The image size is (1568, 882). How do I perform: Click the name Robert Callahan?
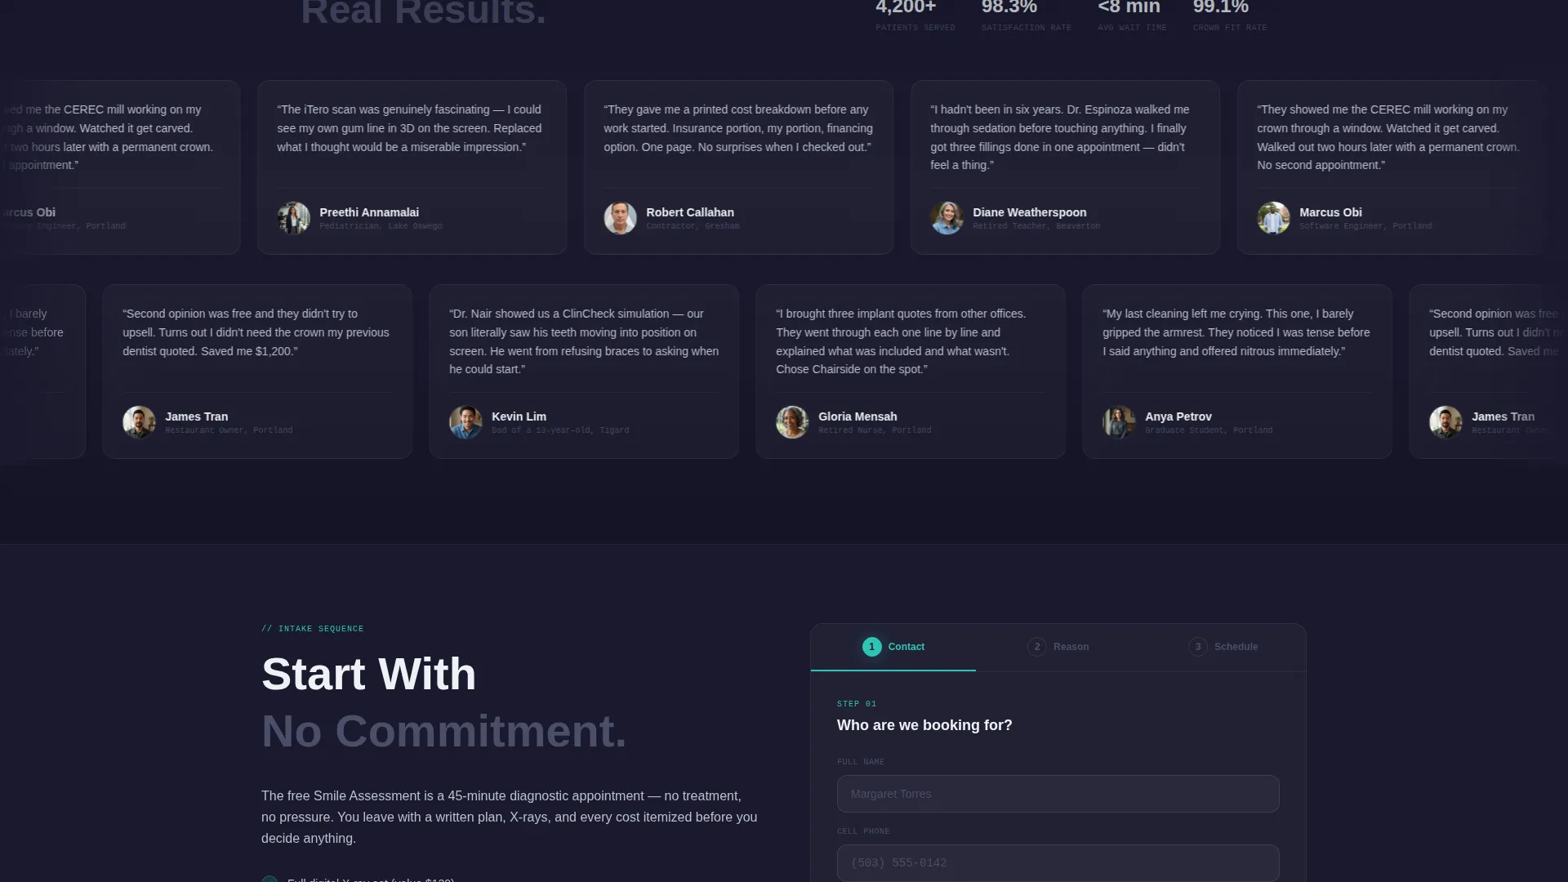pyautogui.click(x=690, y=212)
